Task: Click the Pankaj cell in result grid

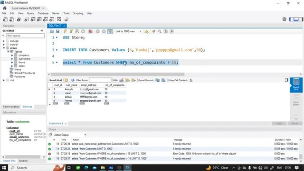Action: point(68,101)
